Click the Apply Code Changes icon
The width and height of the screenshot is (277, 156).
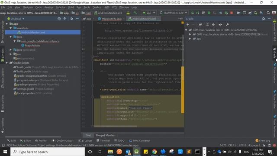pos(203,13)
